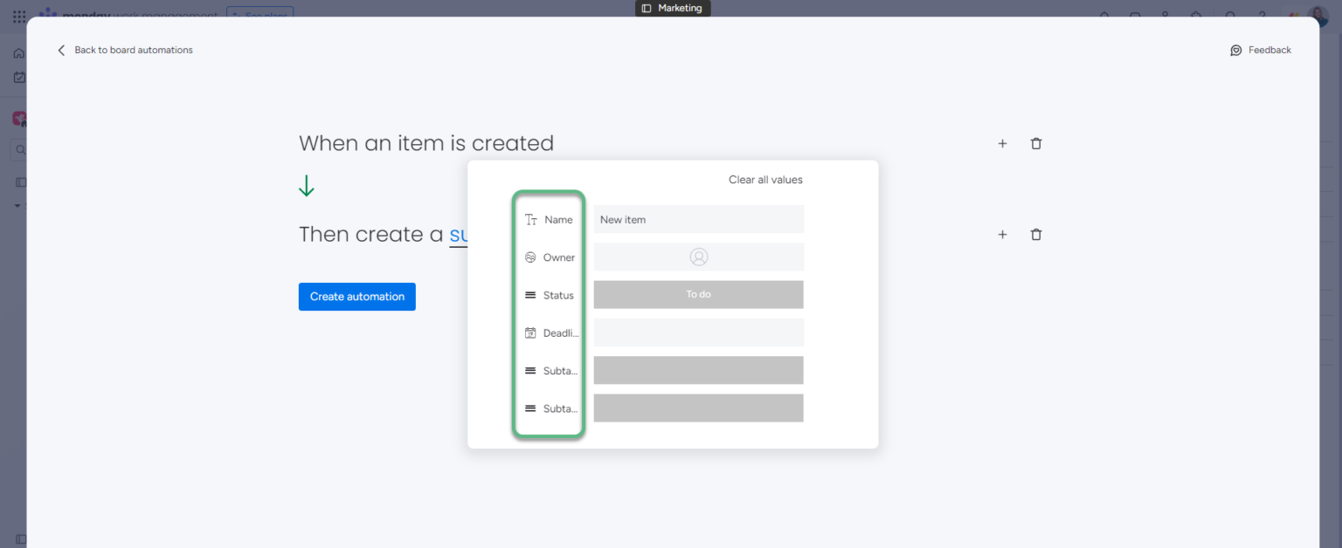Open the To do status selector
The height and width of the screenshot is (548, 1342).
698,294
